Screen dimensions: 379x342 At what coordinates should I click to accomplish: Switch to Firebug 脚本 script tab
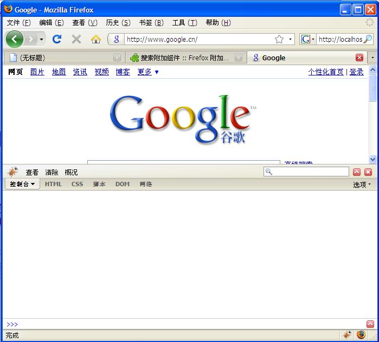pyautogui.click(x=99, y=184)
